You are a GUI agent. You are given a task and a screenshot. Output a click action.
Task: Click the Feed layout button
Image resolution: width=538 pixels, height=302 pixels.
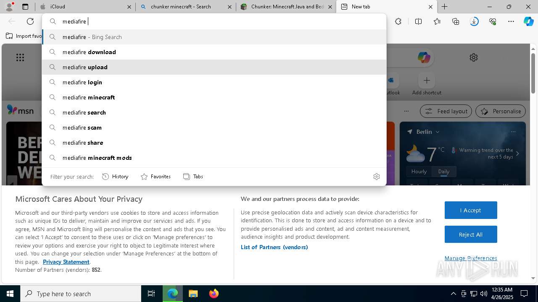pos(446,111)
